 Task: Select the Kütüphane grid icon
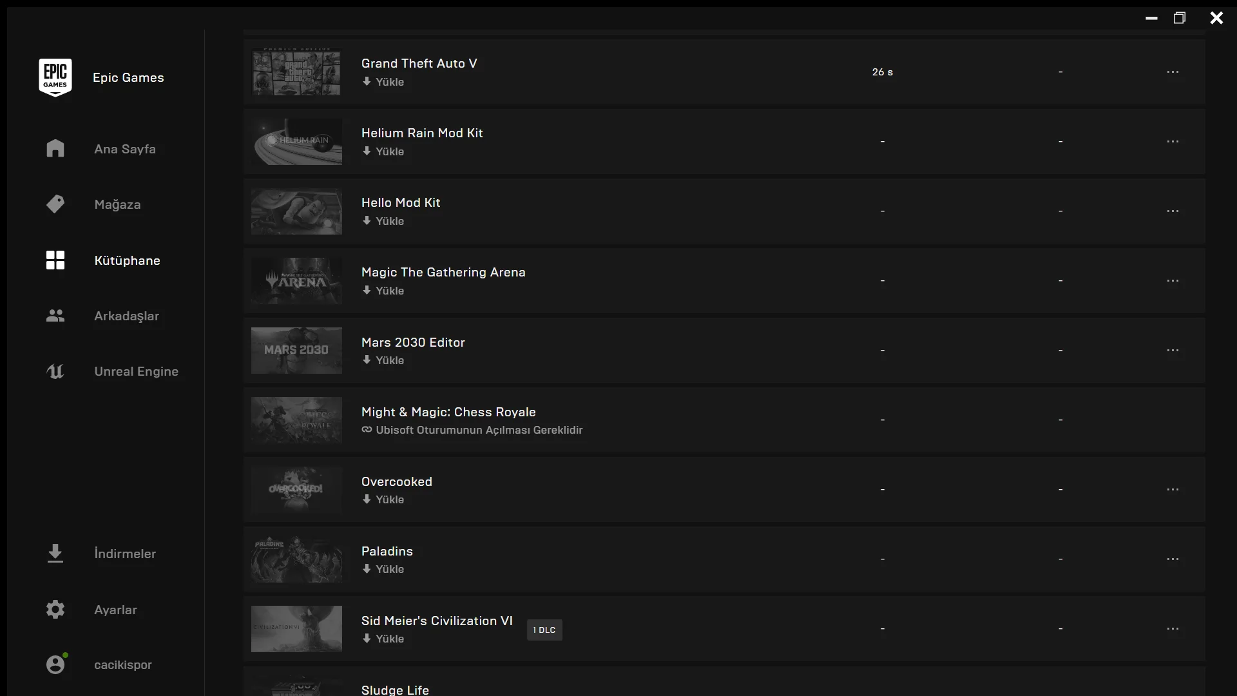coord(55,260)
